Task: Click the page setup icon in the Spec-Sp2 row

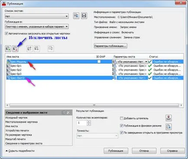Action: [114, 70]
